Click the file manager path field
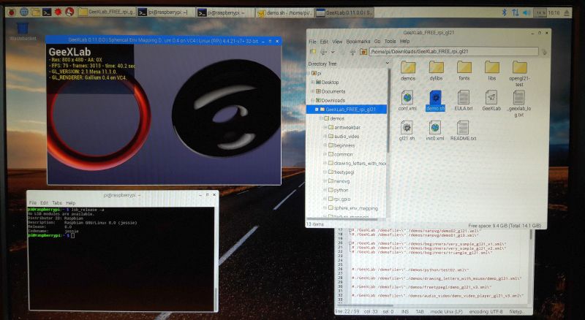Viewport: 585px width, 320px height. pos(453,51)
